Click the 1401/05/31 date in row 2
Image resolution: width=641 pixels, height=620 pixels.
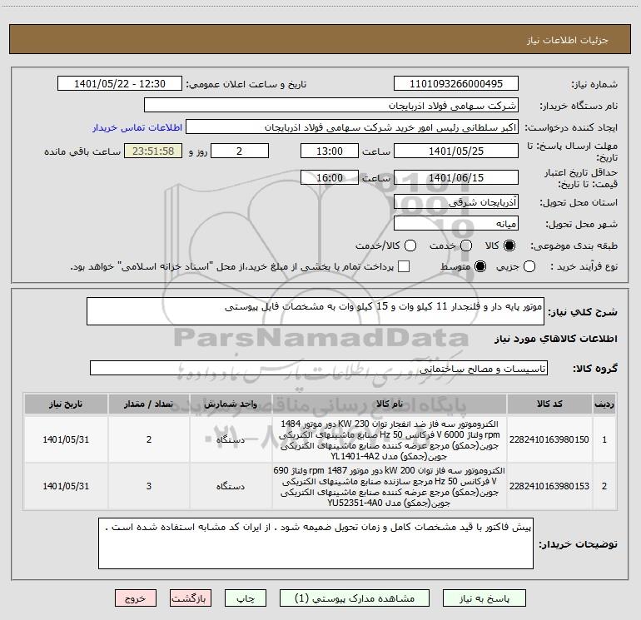pos(66,486)
